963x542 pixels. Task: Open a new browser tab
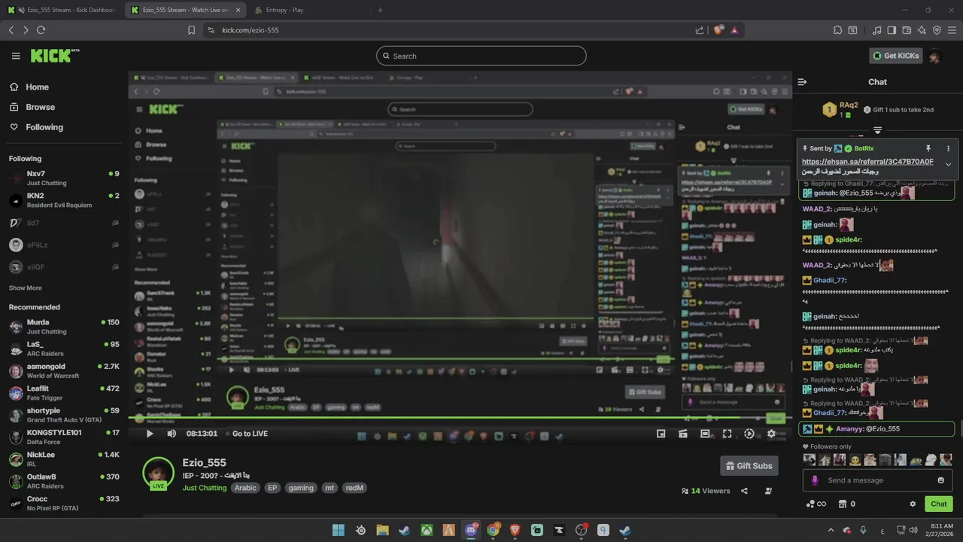coord(380,10)
